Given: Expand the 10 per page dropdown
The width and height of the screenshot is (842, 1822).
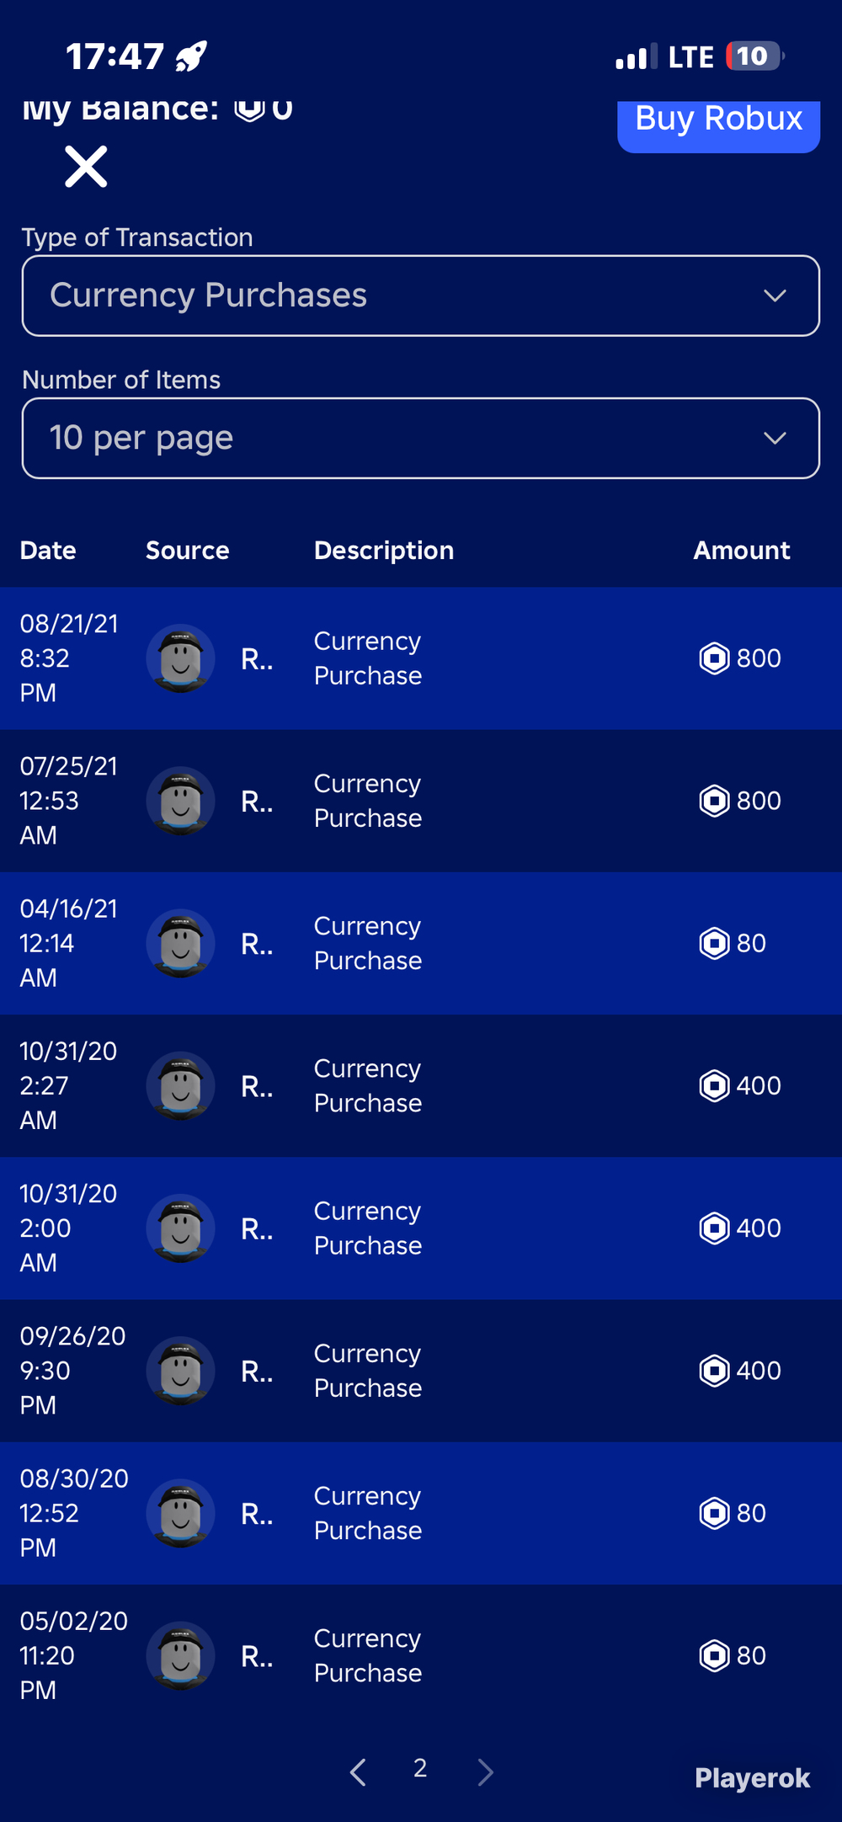Looking at the screenshot, I should [x=420, y=438].
